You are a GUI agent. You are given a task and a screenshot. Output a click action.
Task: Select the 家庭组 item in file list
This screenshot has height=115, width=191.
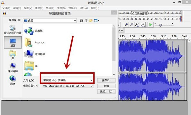click(x=33, y=31)
